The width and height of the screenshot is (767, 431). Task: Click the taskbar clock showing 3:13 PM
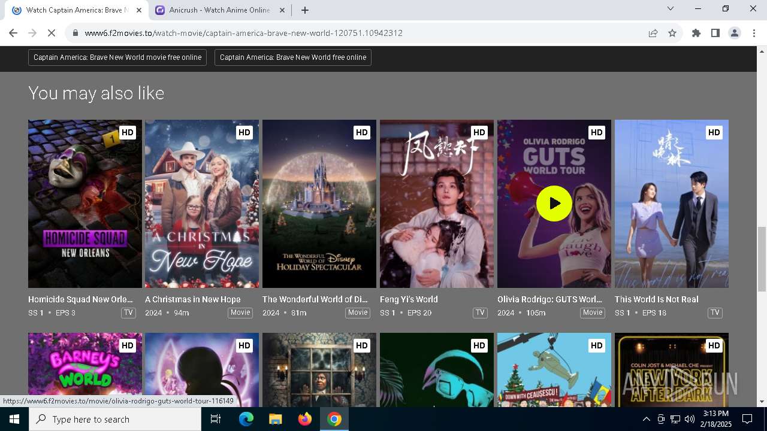tap(715, 419)
